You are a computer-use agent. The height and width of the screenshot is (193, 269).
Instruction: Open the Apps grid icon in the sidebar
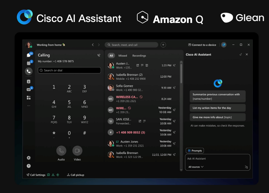coord(29,98)
